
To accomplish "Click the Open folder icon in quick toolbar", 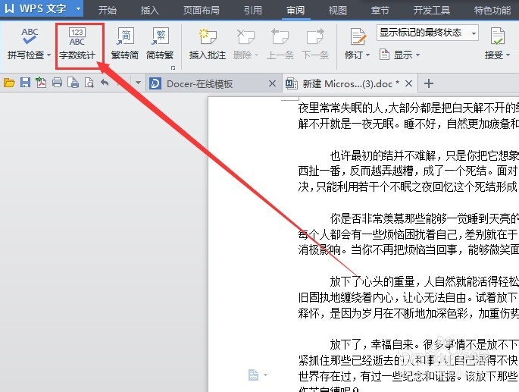I will (x=9, y=83).
